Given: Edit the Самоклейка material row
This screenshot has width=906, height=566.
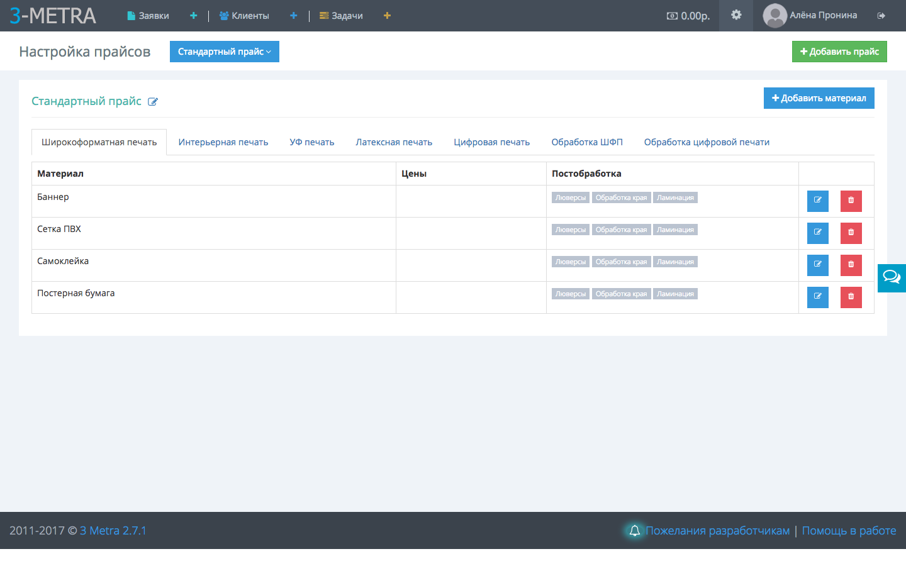Looking at the screenshot, I should pos(817,265).
